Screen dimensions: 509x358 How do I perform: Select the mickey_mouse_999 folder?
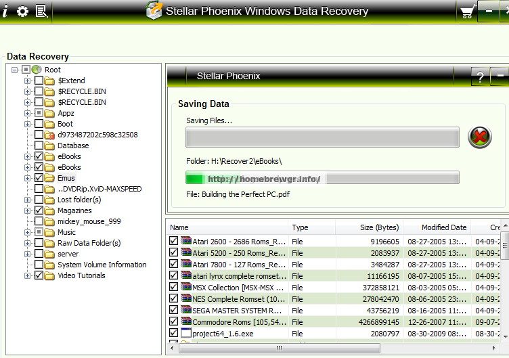(89, 222)
